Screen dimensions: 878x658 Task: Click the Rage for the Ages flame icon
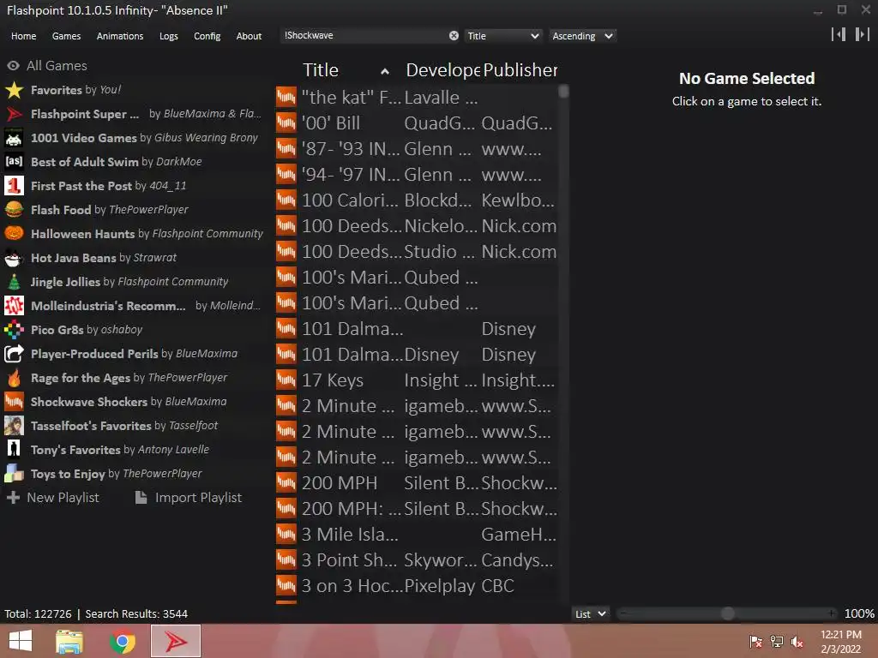(14, 378)
